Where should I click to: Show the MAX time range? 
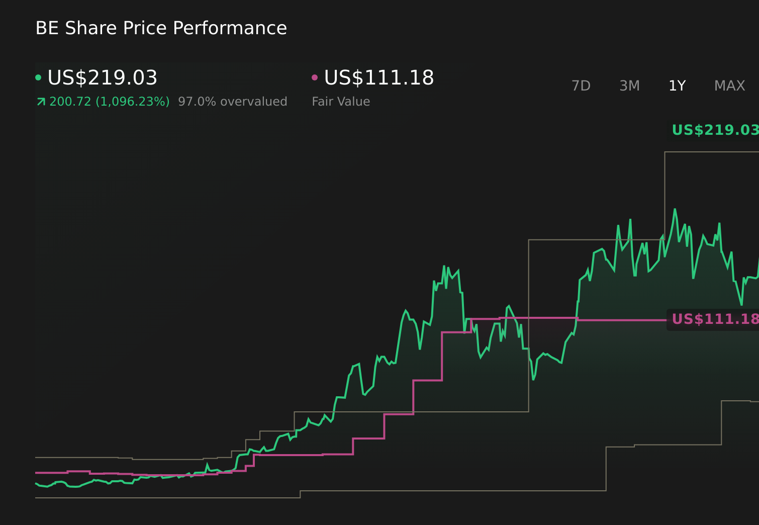(x=729, y=86)
